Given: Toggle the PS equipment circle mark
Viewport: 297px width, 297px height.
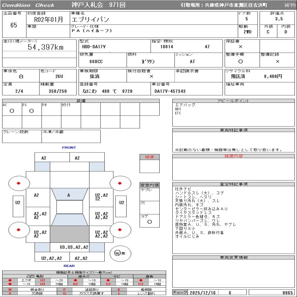Looking at the screenshot, I should click(x=32, y=111).
